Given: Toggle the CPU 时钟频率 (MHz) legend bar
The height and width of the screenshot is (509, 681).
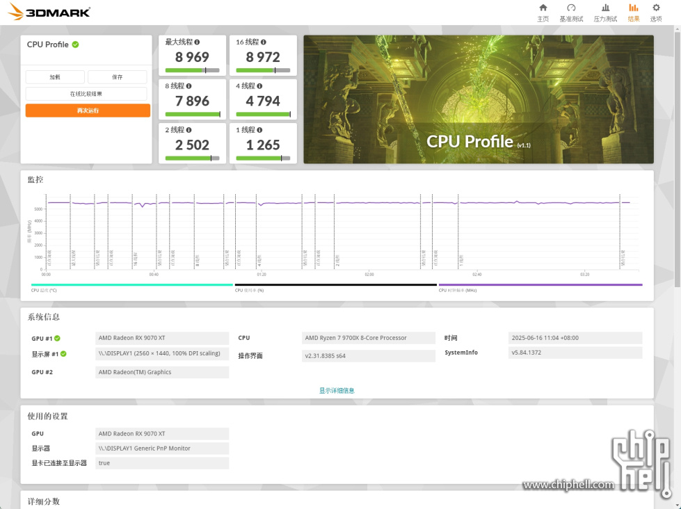Looking at the screenshot, I should (540, 285).
